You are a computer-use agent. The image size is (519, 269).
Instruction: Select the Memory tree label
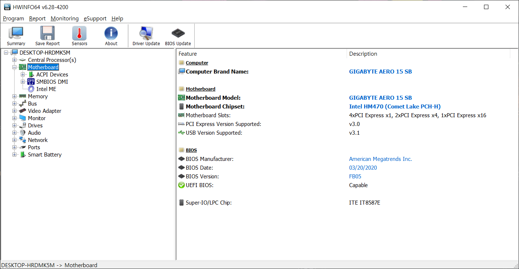38,96
